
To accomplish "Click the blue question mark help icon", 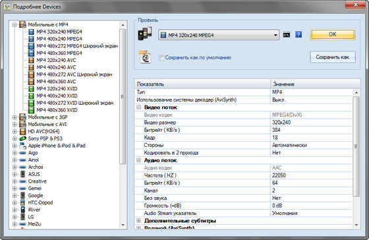I will (x=298, y=35).
